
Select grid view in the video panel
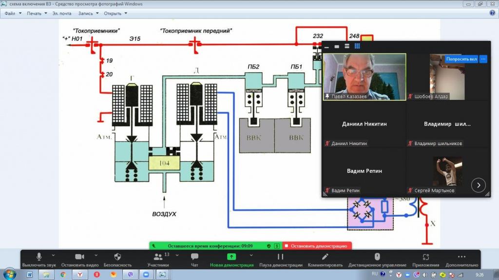pyautogui.click(x=357, y=46)
